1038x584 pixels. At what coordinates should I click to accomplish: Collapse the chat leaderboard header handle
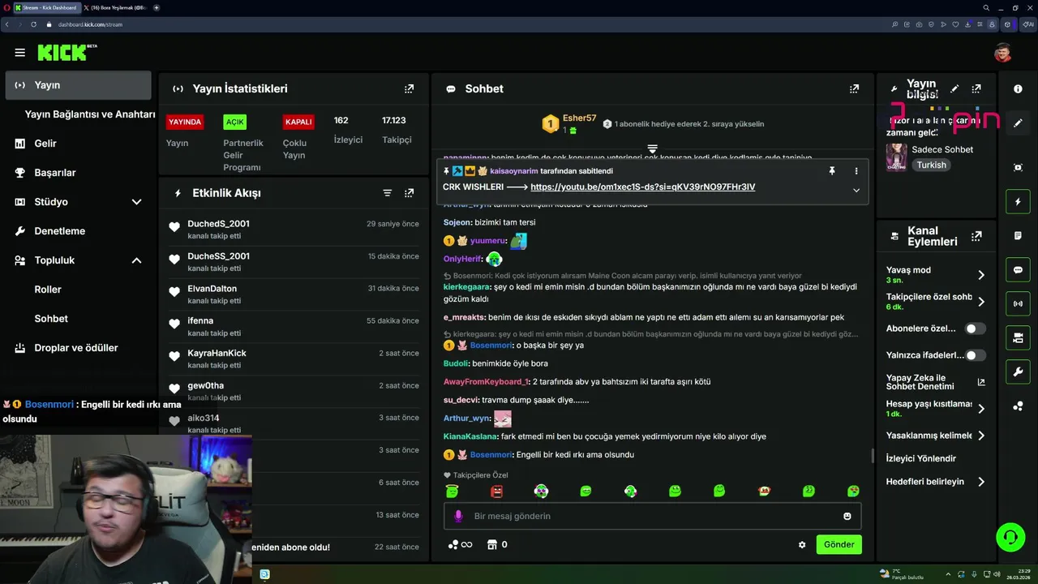[652, 148]
